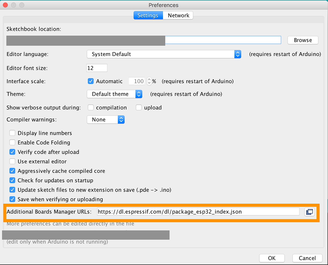Enable verbose output during upload

pos(139,107)
